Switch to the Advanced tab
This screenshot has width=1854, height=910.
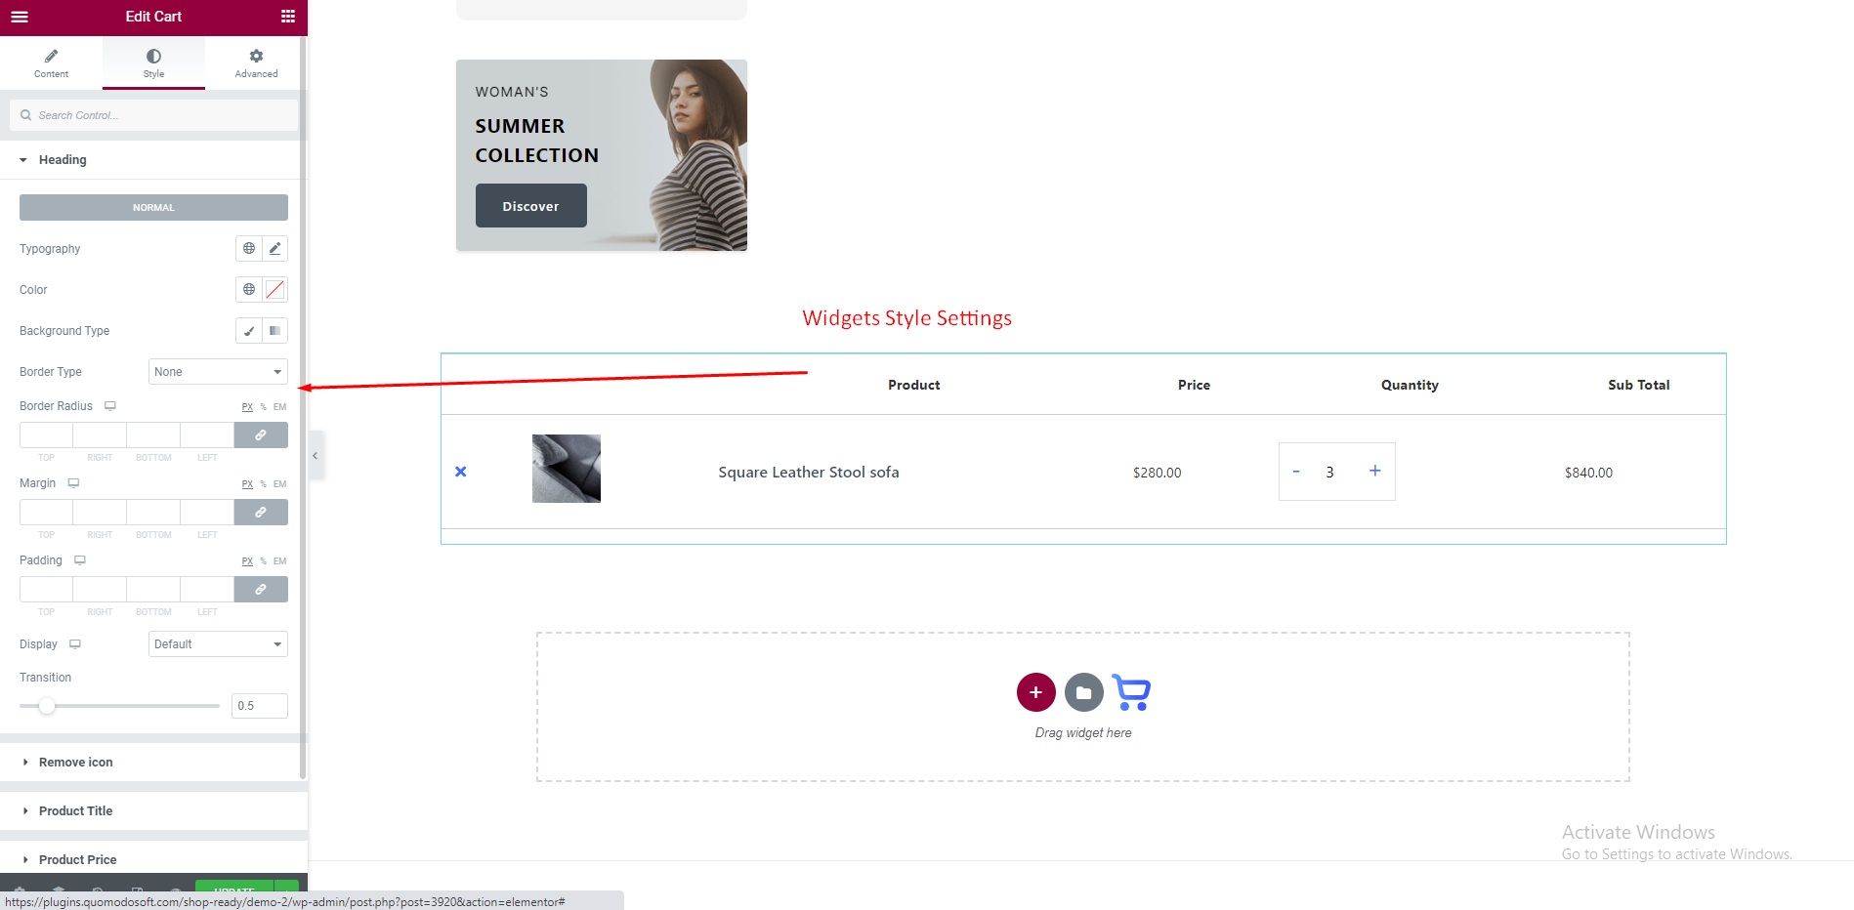[256, 63]
